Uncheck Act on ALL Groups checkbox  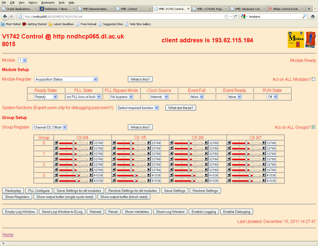[313, 127]
